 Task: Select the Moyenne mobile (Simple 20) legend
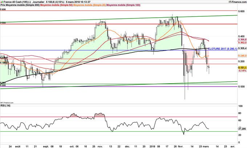pyautogui.click(x=89, y=5)
